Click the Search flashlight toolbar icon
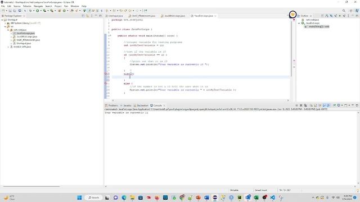The height and width of the screenshot is (202, 360). [x=76, y=11]
